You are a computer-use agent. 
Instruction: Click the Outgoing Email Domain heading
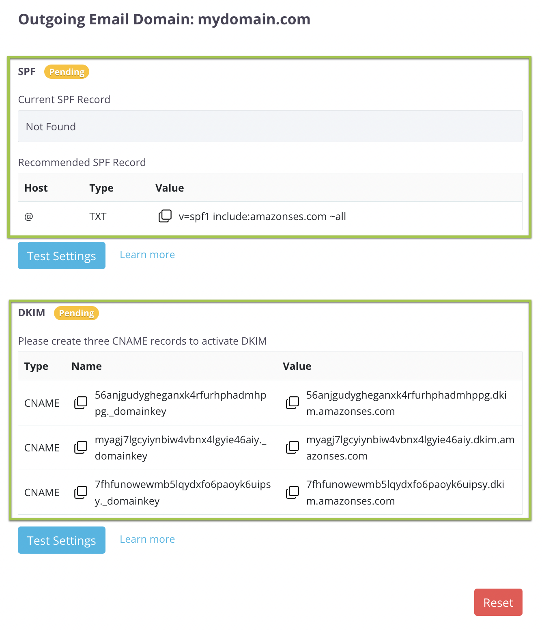164,19
